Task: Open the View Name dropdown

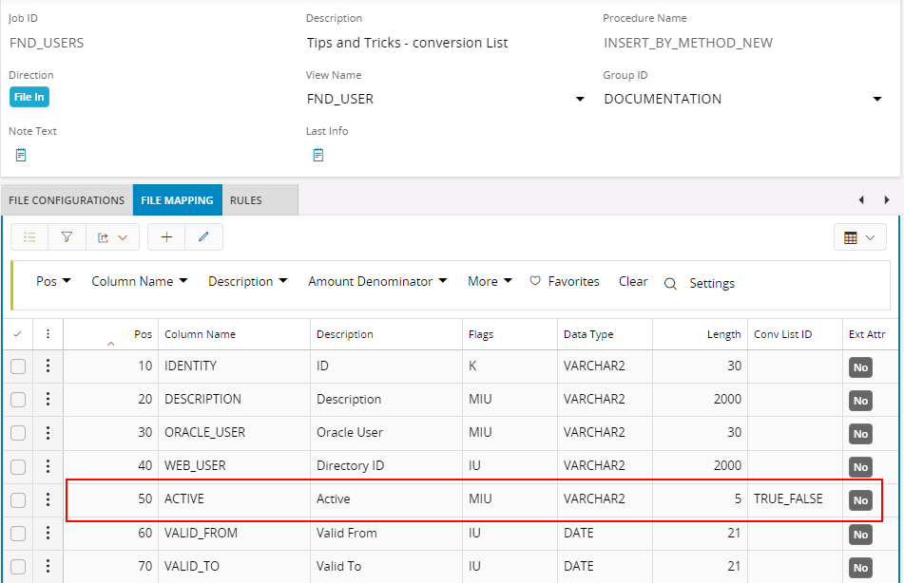Action: coord(579,98)
